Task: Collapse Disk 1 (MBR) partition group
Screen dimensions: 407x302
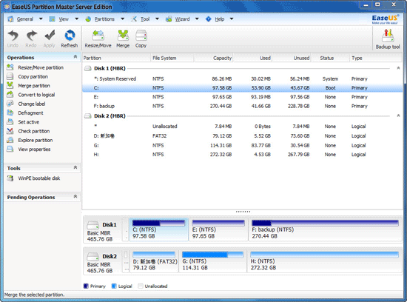Action: 398,68
